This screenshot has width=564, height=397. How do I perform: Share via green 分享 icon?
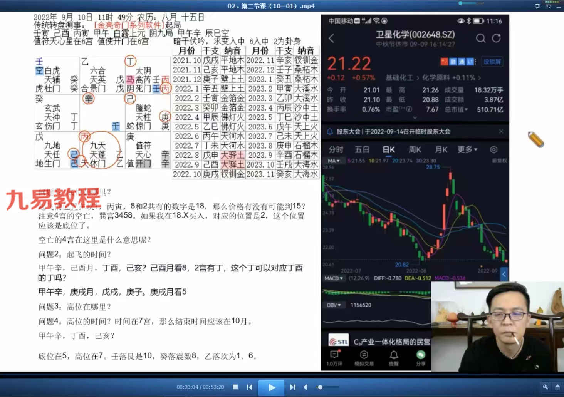420,358
